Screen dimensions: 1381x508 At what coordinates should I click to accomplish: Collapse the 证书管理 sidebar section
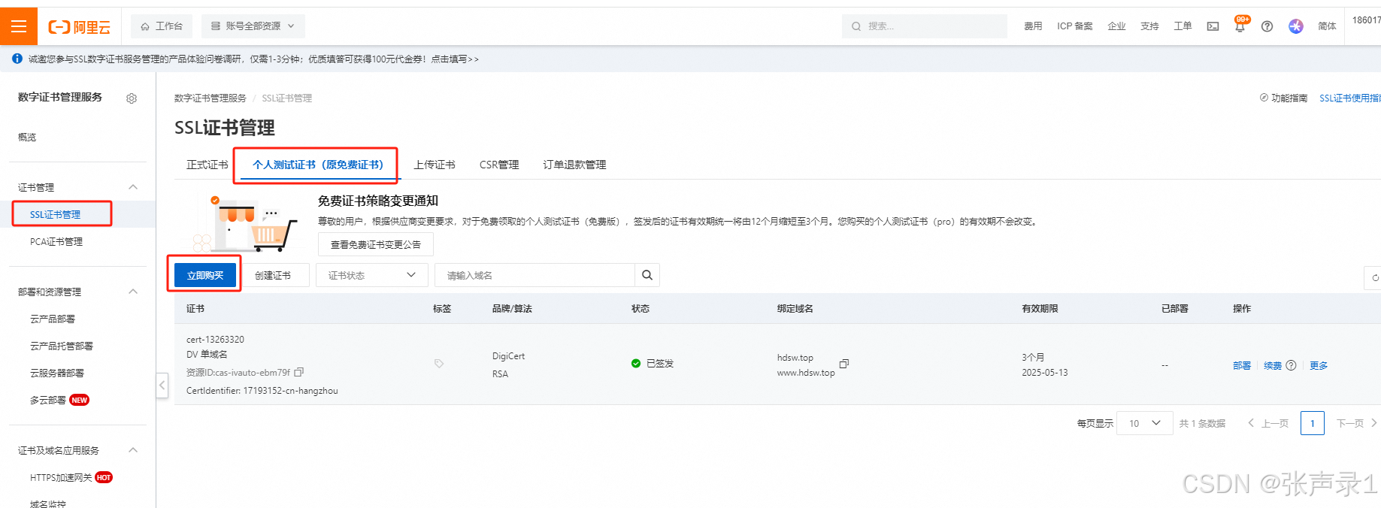[133, 187]
